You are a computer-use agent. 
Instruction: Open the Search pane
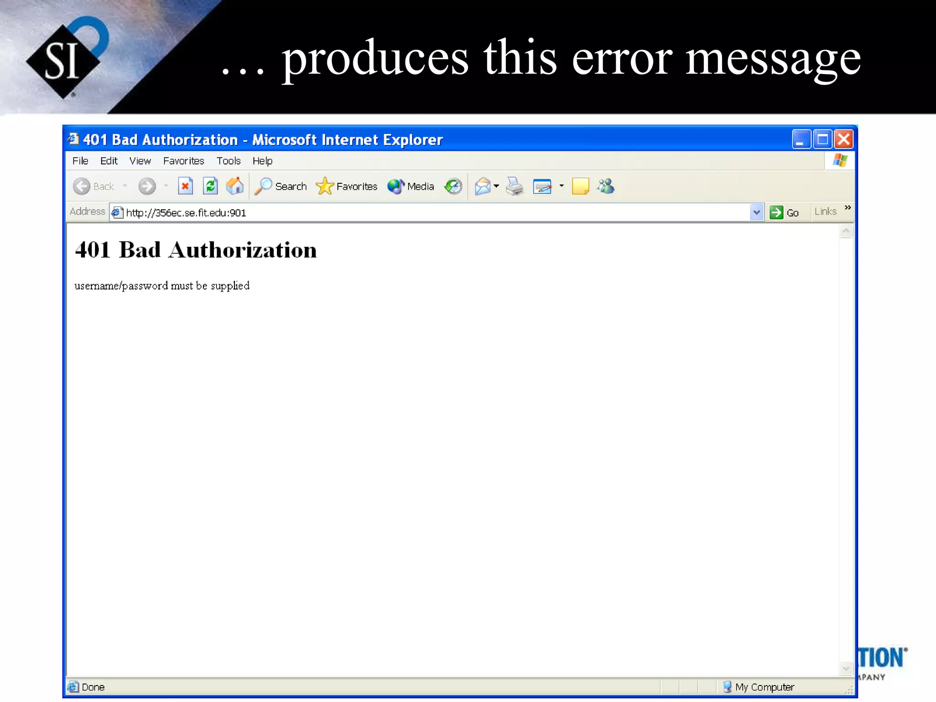pyautogui.click(x=281, y=186)
